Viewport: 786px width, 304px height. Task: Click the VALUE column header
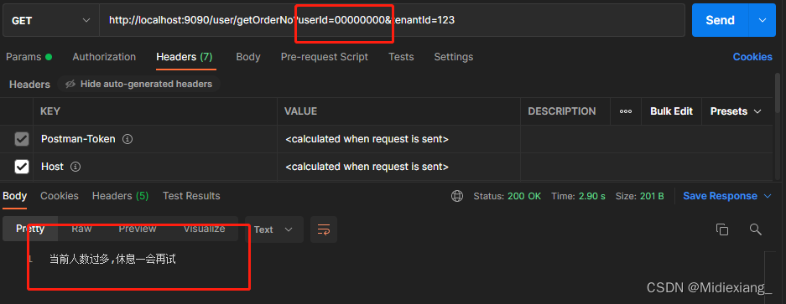pyautogui.click(x=301, y=111)
